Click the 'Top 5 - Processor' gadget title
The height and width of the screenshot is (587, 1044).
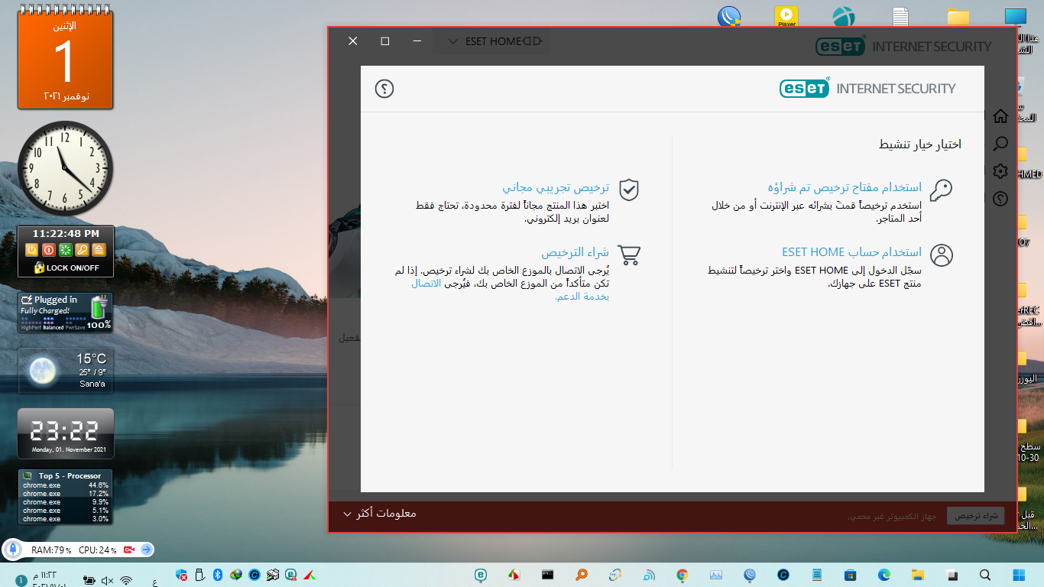click(x=70, y=475)
